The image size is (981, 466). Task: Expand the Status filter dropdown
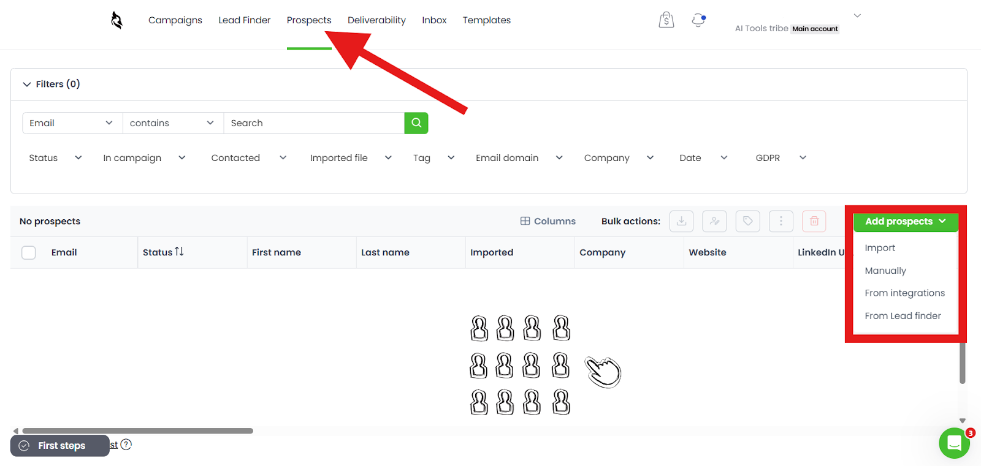(x=55, y=158)
